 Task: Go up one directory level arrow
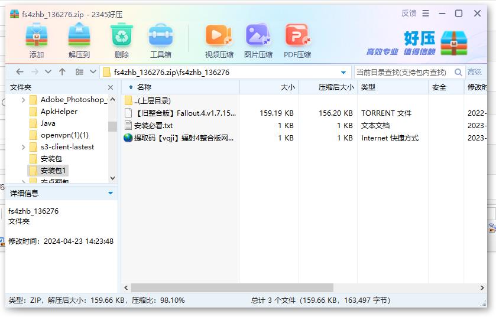62,72
